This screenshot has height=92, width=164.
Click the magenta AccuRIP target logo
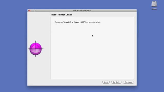pos(36,49)
